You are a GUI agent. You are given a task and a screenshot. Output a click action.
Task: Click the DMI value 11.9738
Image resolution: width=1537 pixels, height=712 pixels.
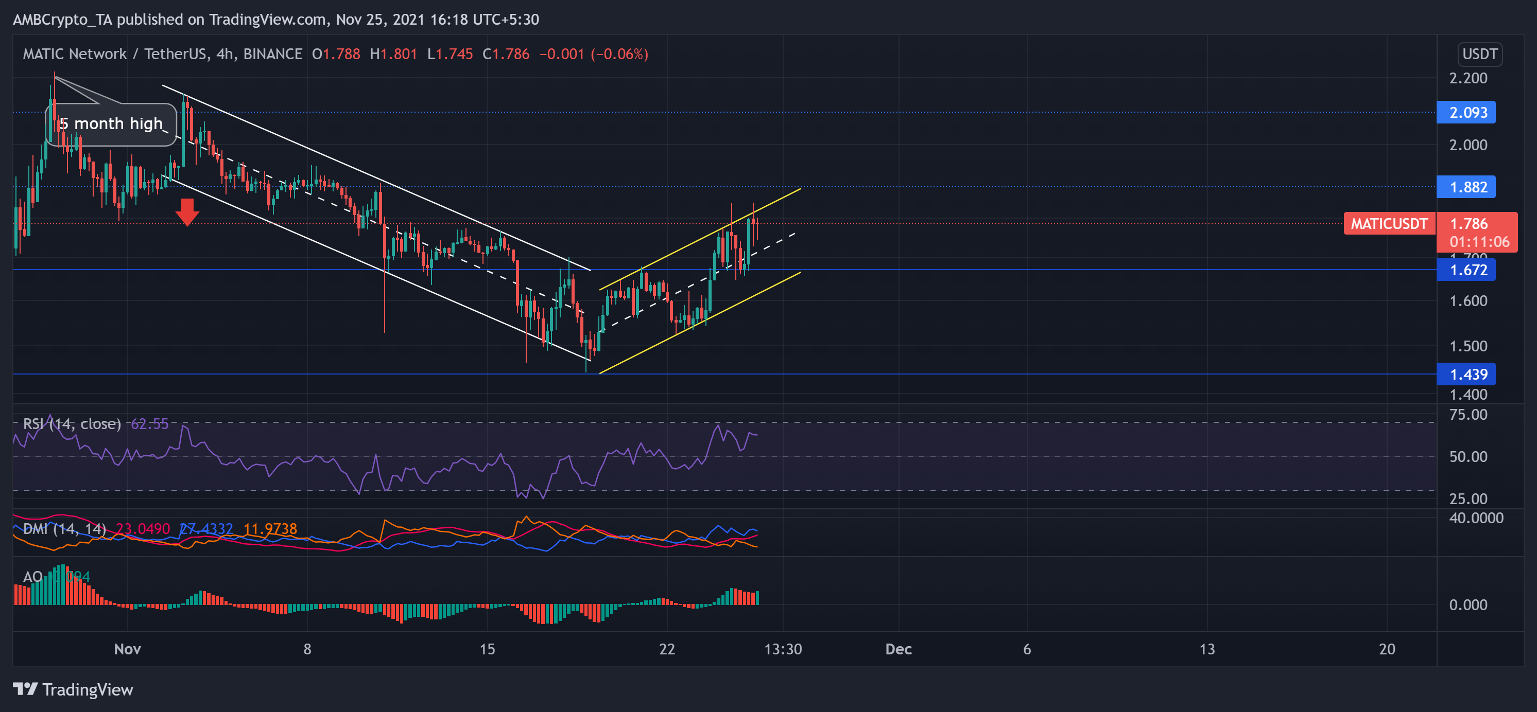pos(270,529)
